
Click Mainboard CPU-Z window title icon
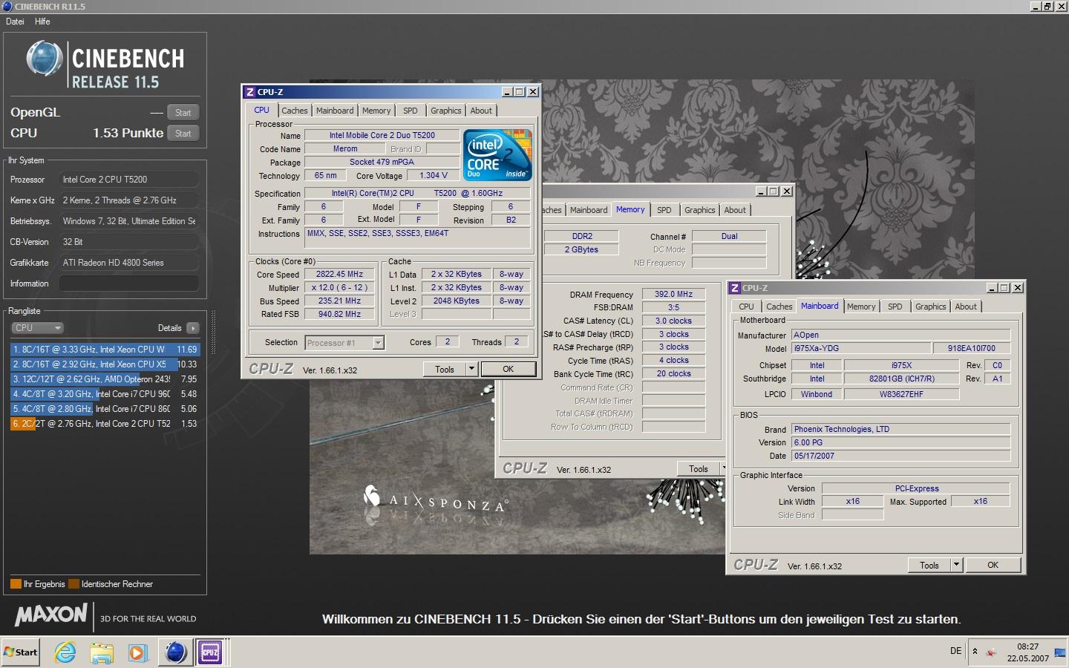tap(734, 288)
